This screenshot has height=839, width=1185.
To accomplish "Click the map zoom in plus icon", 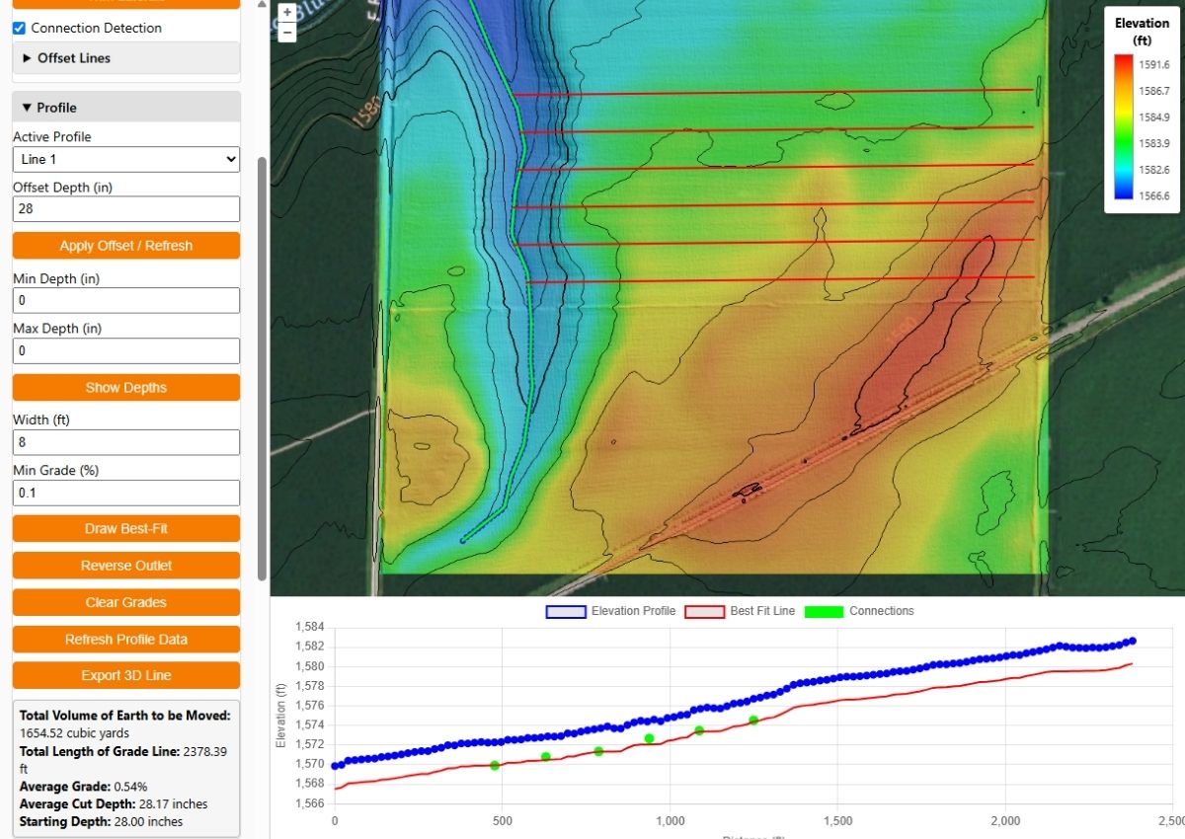I will coord(286,13).
